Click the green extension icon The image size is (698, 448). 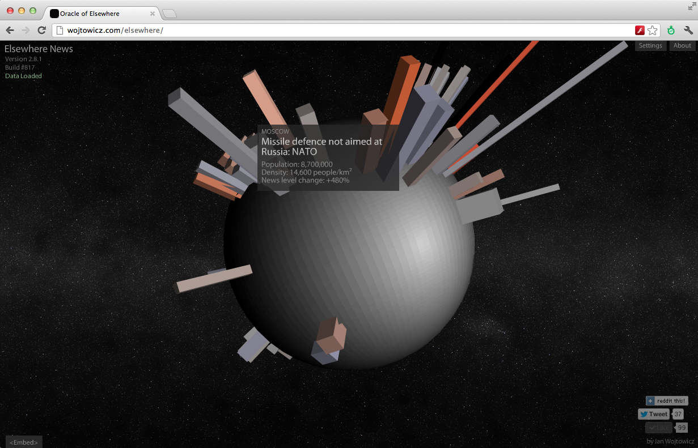tap(671, 31)
